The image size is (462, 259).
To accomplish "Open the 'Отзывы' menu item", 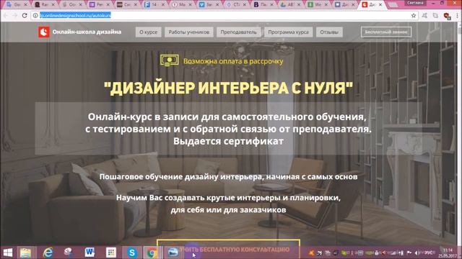I will click(x=329, y=32).
